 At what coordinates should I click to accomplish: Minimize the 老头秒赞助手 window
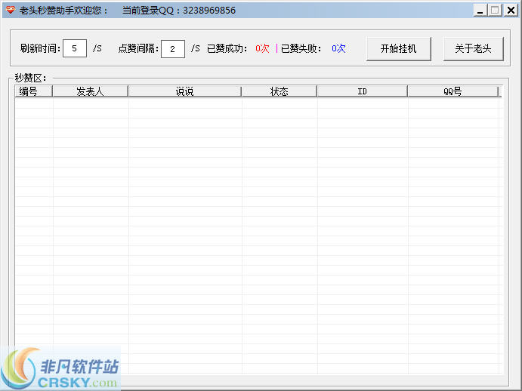point(480,11)
